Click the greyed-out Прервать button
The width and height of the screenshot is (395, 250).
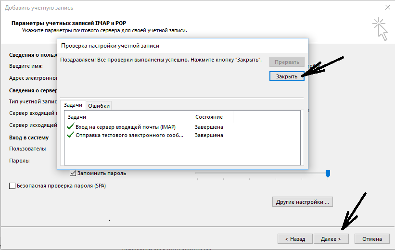(x=287, y=62)
